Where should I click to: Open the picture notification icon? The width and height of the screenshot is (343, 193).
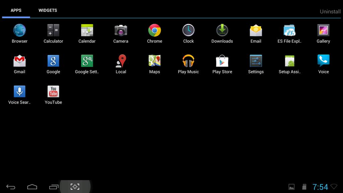click(291, 187)
